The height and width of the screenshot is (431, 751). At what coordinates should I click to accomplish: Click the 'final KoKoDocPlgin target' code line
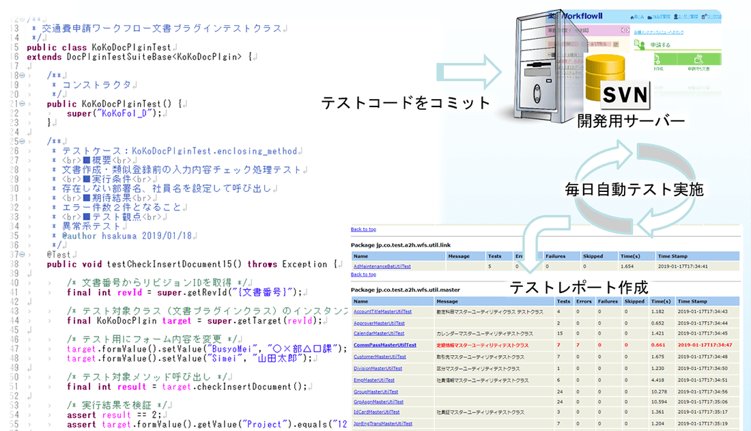tap(195, 321)
